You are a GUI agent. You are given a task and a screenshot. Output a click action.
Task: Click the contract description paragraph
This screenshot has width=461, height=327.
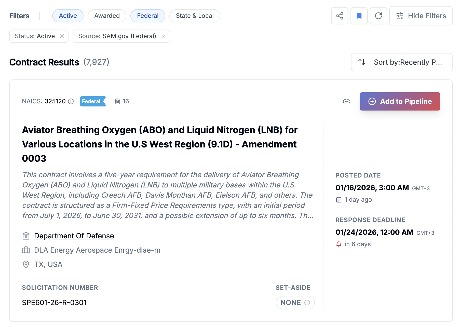click(x=168, y=195)
